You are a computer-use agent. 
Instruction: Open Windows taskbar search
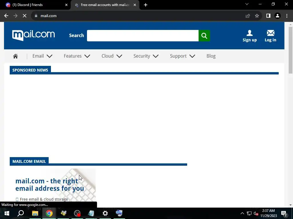click(x=21, y=213)
